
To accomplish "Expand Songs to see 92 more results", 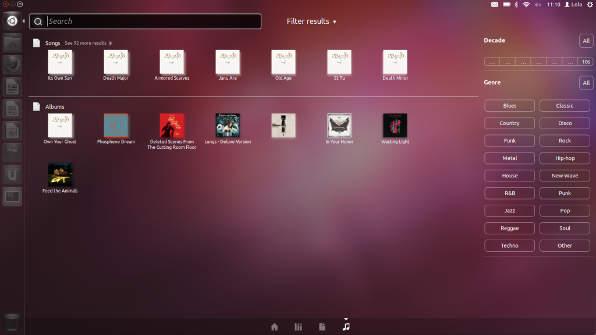I will tap(87, 43).
